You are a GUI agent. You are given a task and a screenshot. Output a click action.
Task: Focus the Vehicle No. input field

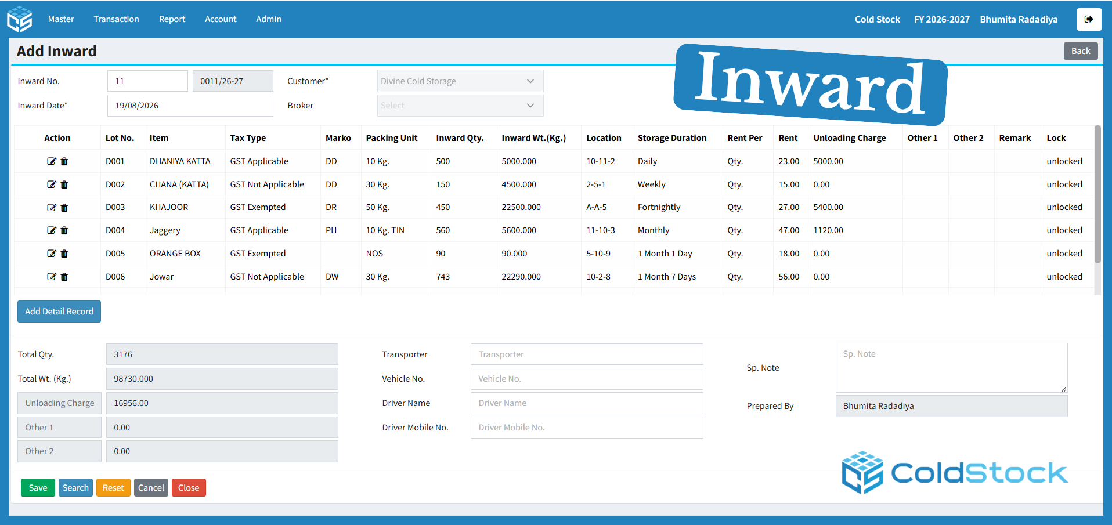point(587,379)
